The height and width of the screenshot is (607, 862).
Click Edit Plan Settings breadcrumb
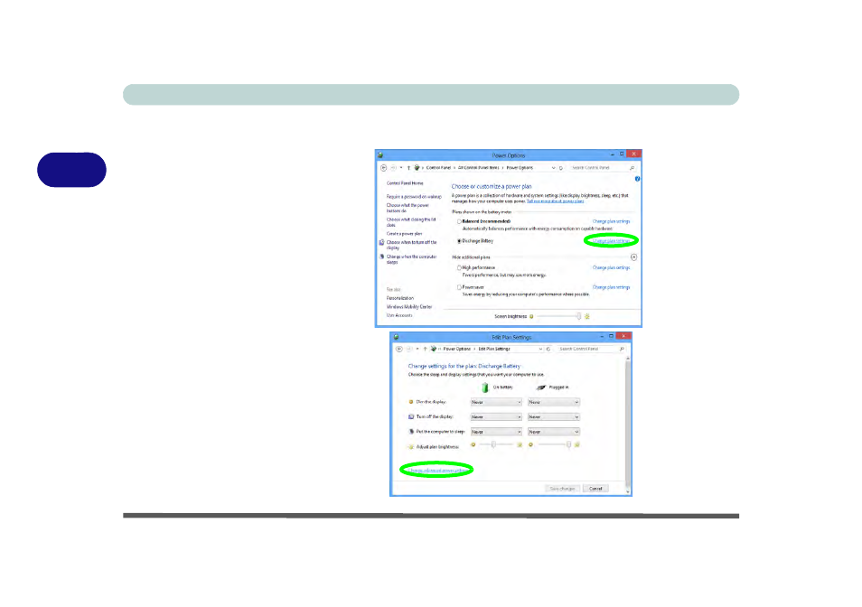click(x=494, y=350)
